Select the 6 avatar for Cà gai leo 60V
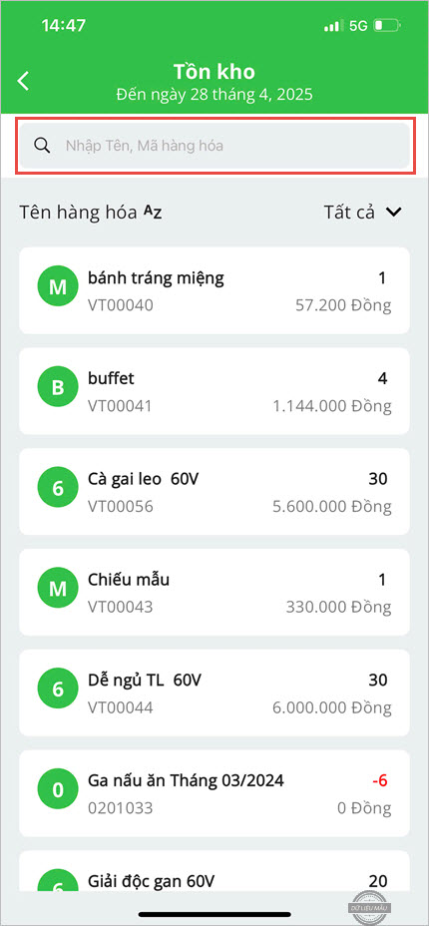The image size is (429, 926). tap(57, 488)
